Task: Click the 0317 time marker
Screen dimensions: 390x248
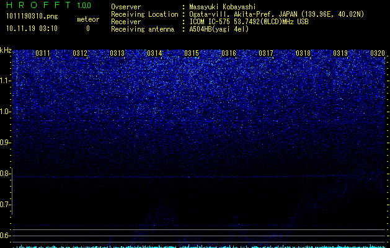Action: [x=266, y=53]
